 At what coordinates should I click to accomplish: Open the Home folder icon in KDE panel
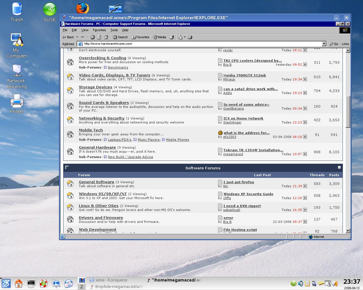[19, 283]
